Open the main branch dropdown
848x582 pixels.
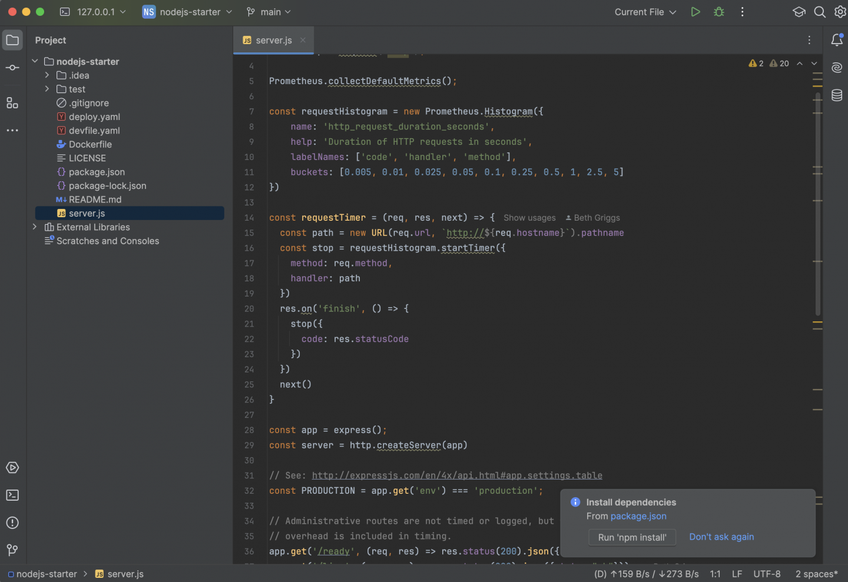pos(269,12)
